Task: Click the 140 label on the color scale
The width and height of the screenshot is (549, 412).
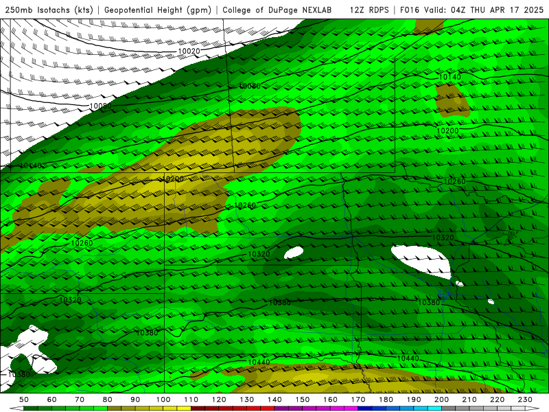Action: click(x=274, y=400)
